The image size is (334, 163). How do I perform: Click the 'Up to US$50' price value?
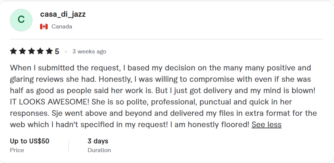tap(30, 141)
